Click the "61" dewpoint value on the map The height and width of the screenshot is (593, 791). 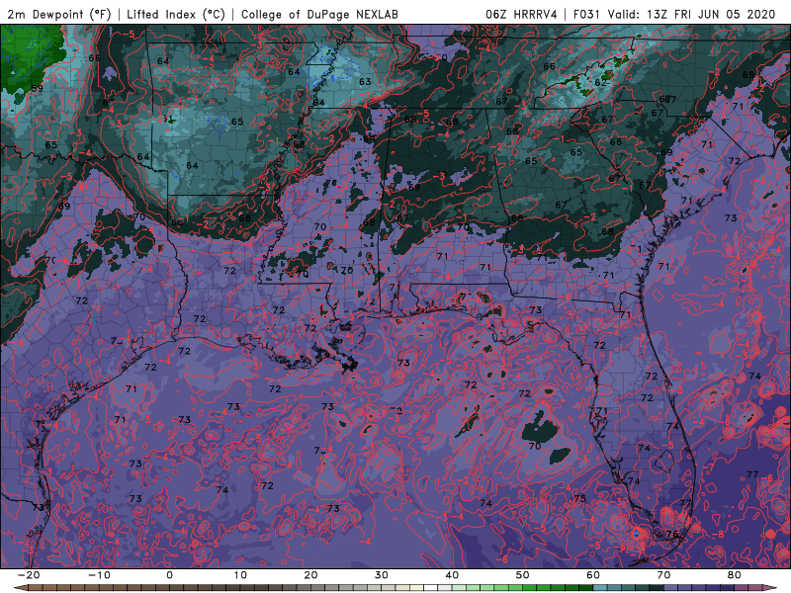(167, 120)
